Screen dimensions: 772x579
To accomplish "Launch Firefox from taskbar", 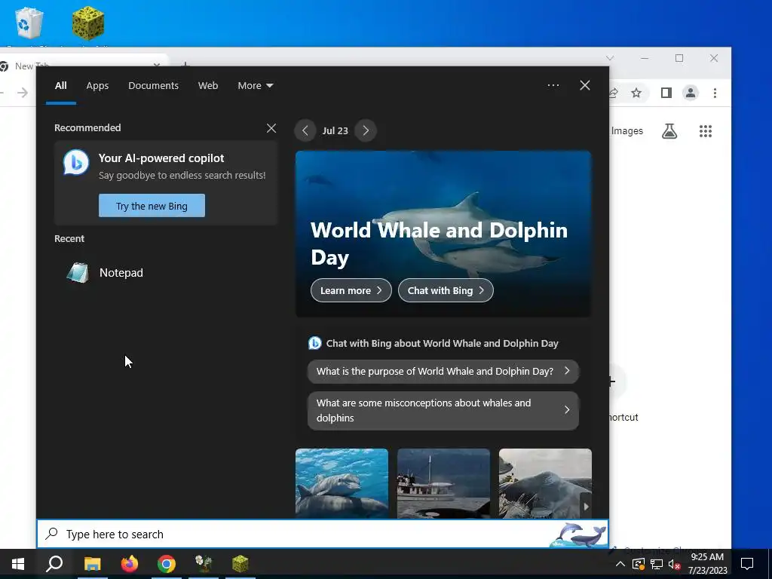I will point(130,564).
